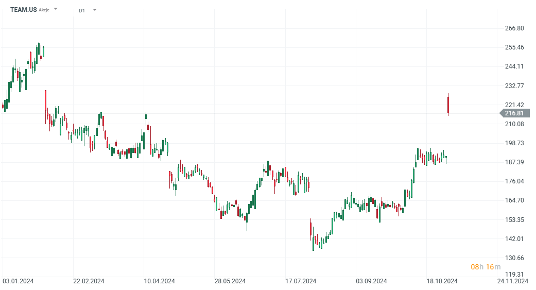Click the 119.31 price axis label
The height and width of the screenshot is (290, 536).
click(x=514, y=275)
